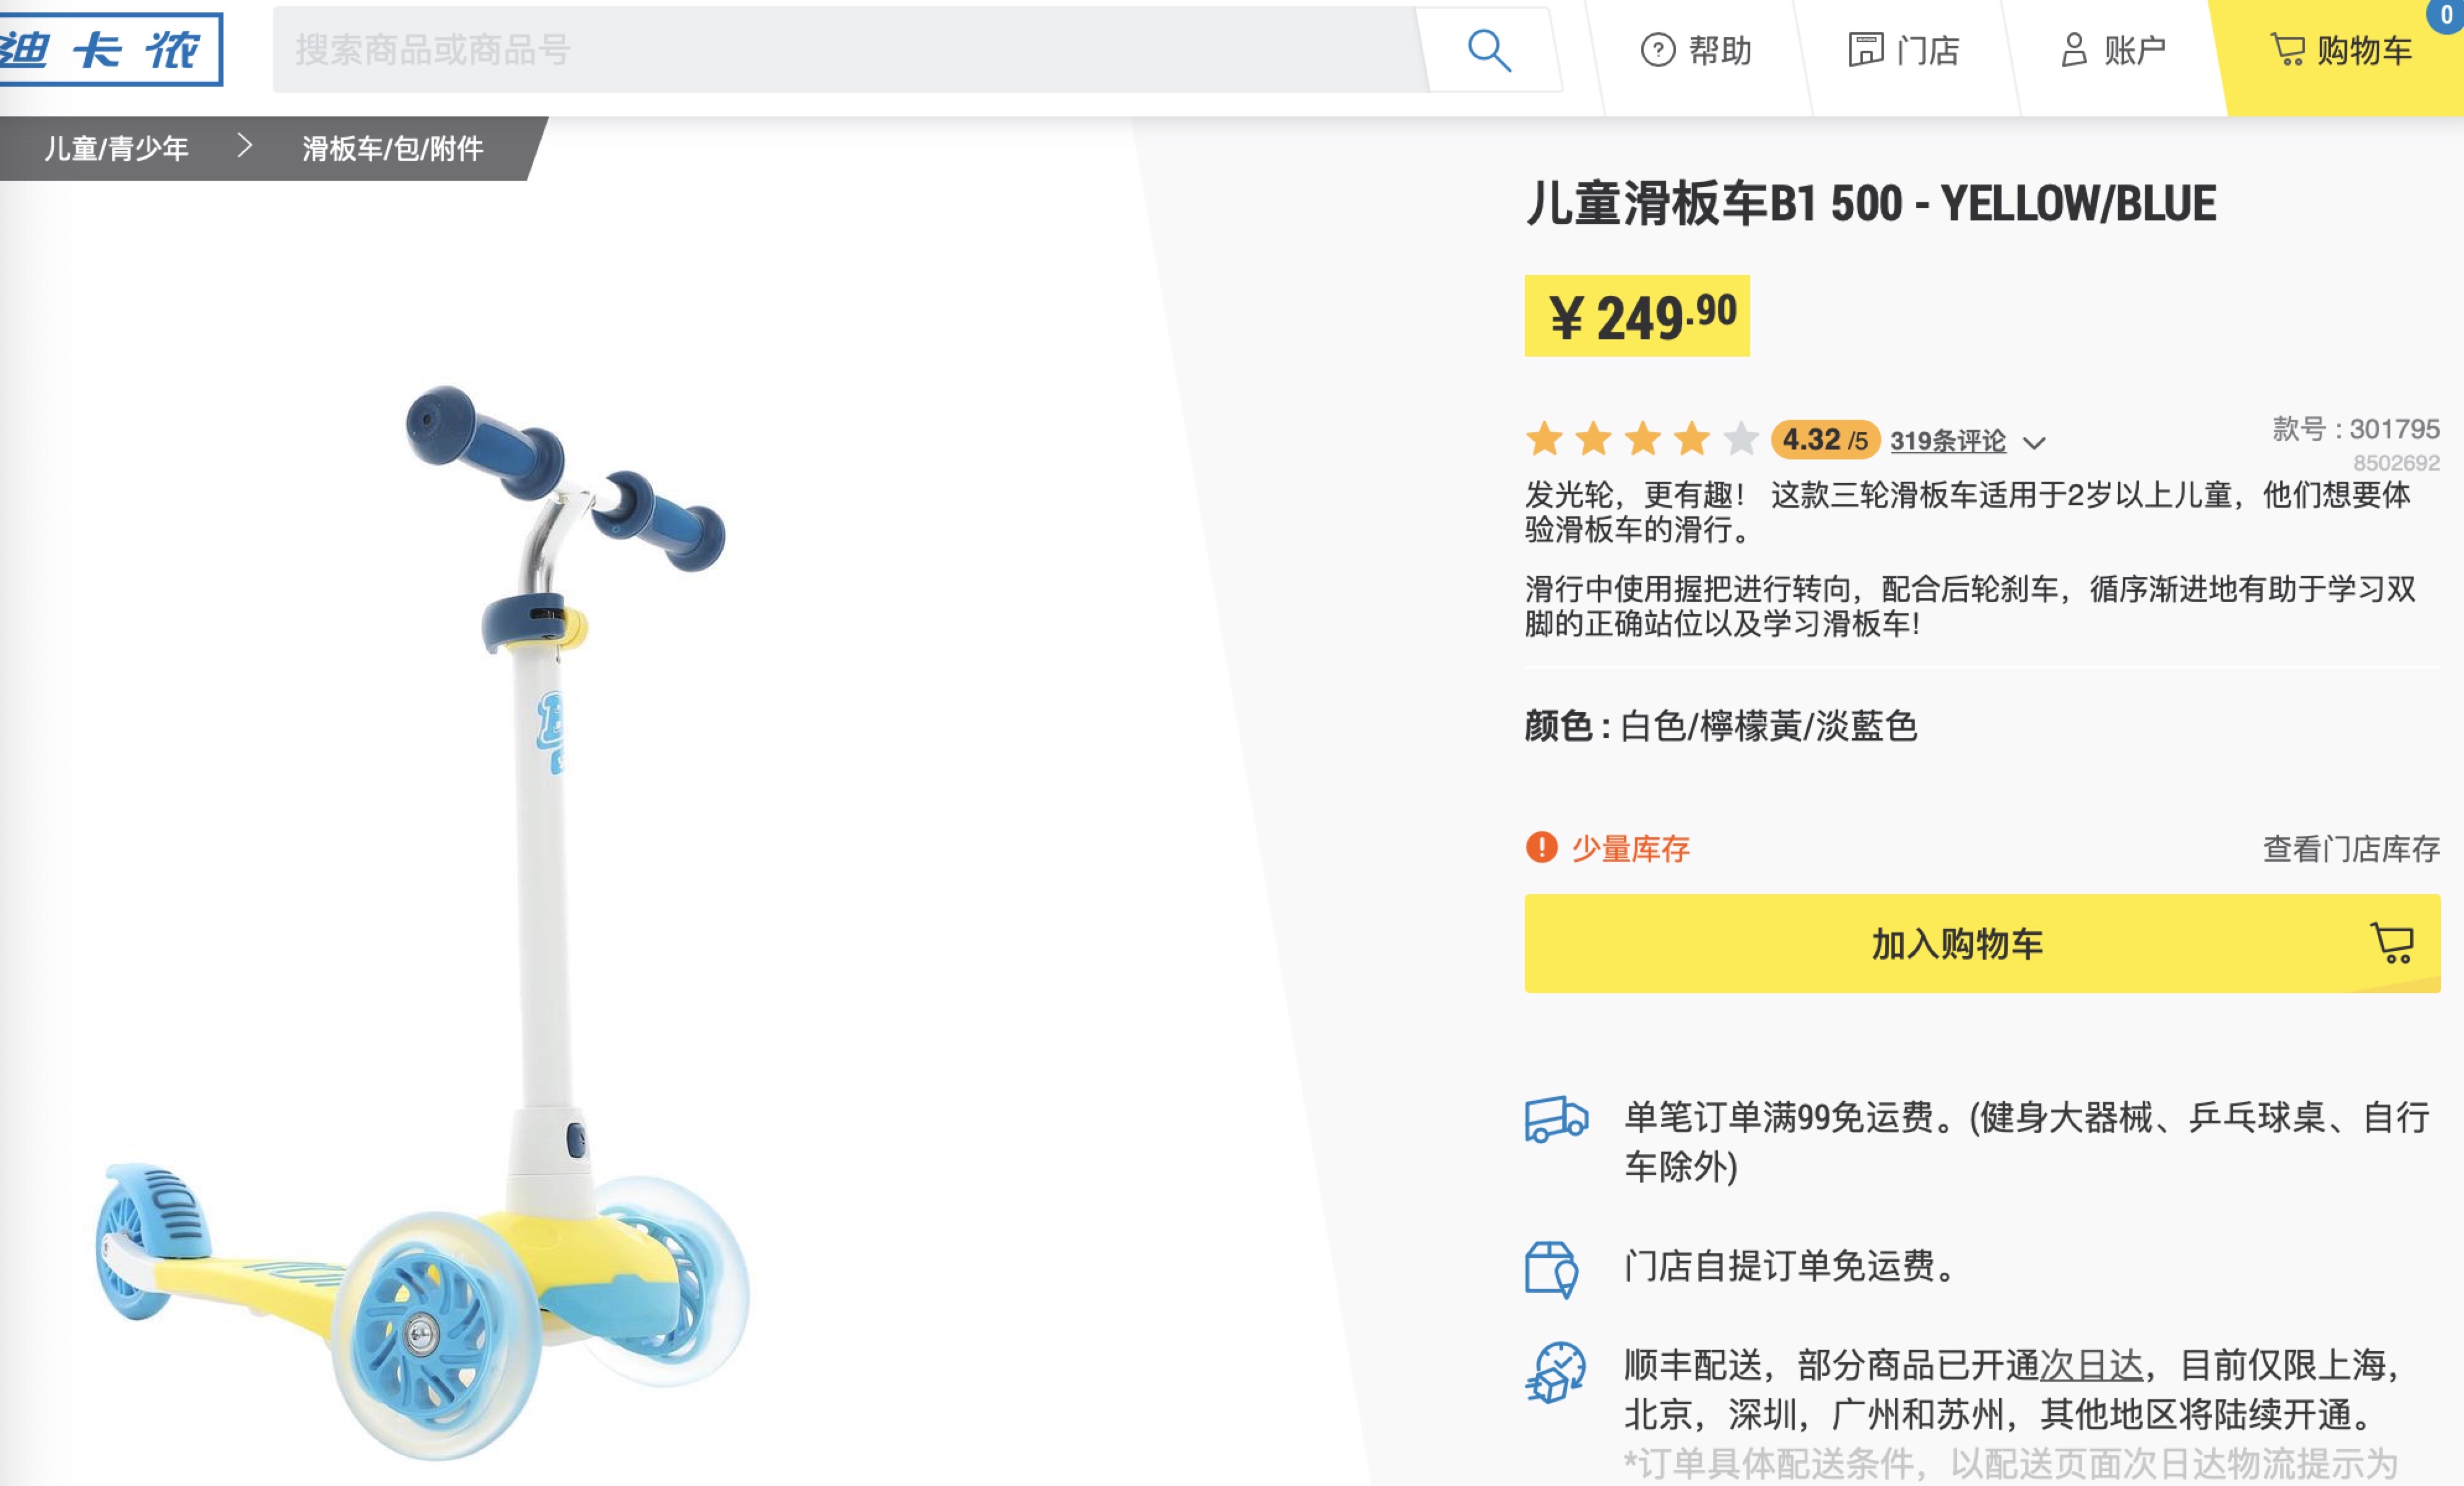Click the magnifying glass search icon
Image resolution: width=2464 pixels, height=1486 pixels.
coord(1489,50)
